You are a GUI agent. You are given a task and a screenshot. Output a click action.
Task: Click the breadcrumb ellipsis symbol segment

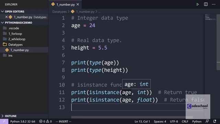click(x=99, y=12)
